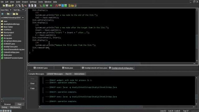Click the last window-layout icon in status bar
The height and width of the screenshot is (112, 199).
11,111
